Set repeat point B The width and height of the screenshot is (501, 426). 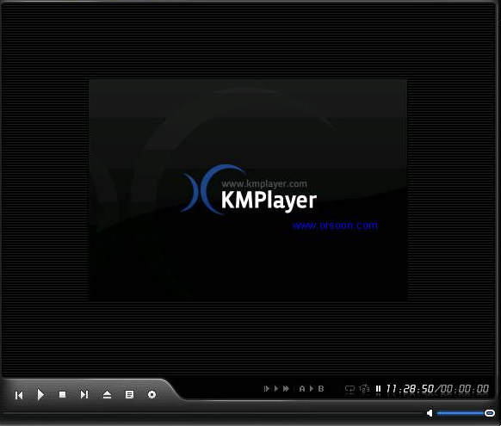[x=321, y=389]
